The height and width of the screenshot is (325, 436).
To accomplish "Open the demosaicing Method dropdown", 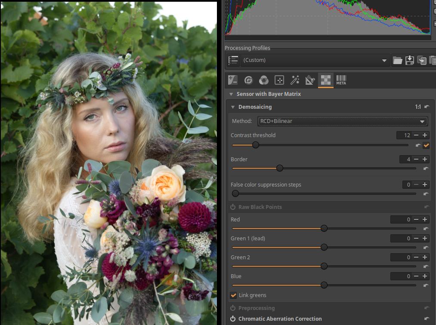I will pos(343,121).
